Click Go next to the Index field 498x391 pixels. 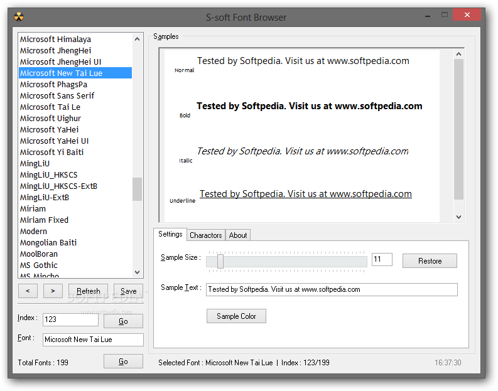tap(123, 321)
